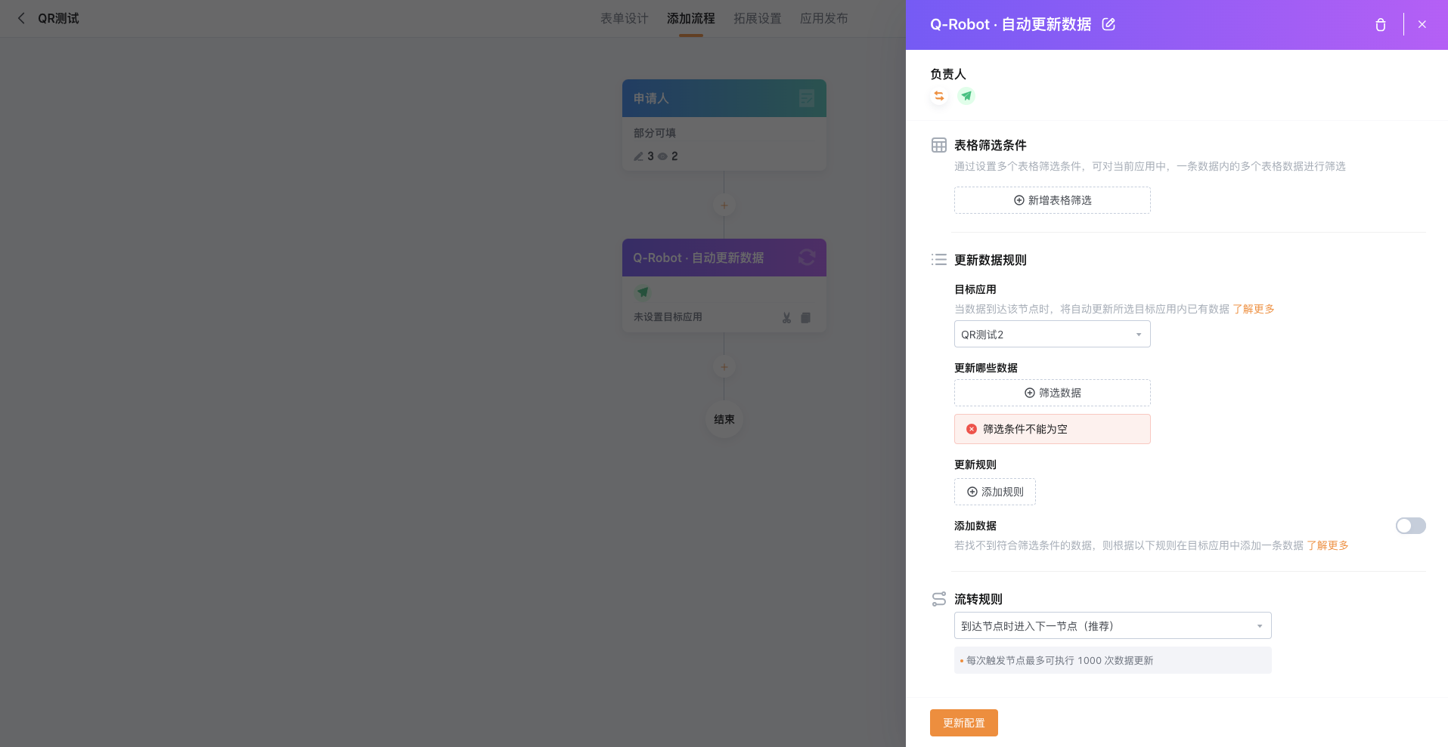Click the eye visible-fields count in 申请人 node
This screenshot has width=1448, height=747.
click(x=668, y=156)
